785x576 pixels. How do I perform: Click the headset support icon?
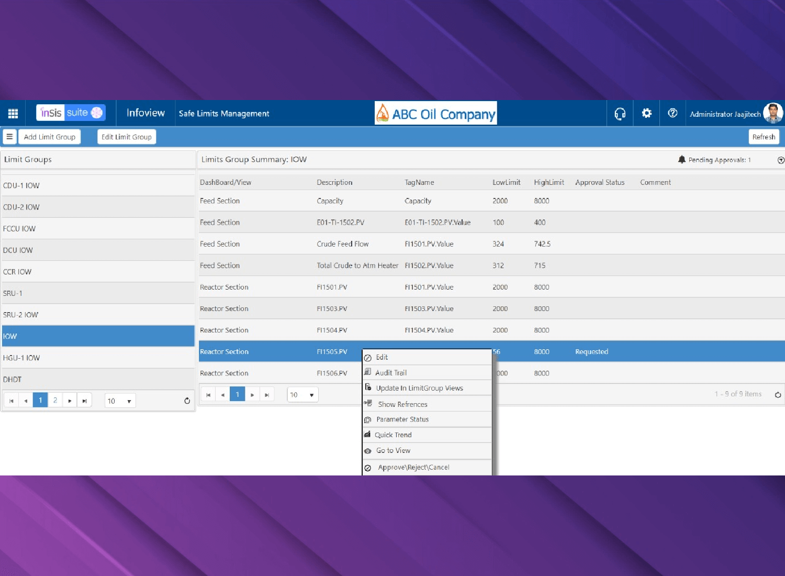620,114
